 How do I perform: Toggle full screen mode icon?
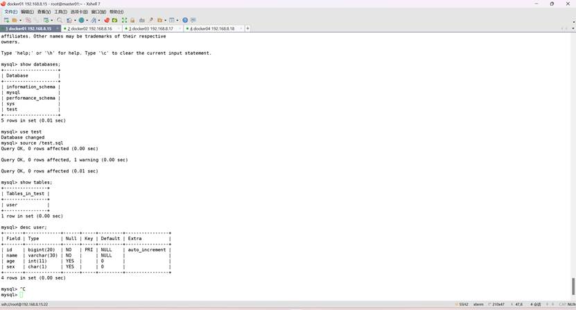click(x=124, y=20)
